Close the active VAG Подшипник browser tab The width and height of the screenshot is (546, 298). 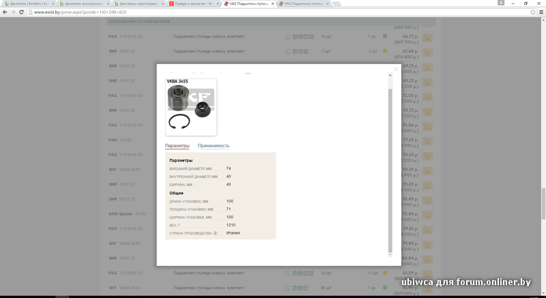[272, 4]
